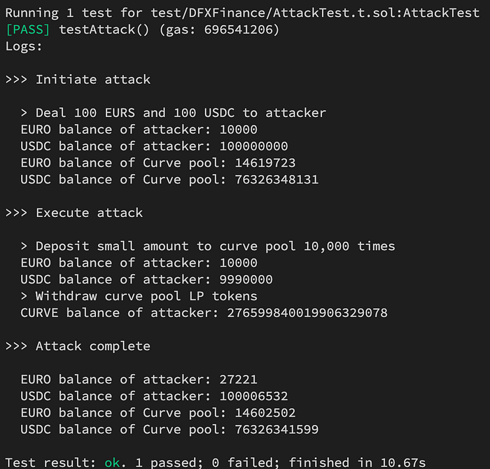
Task: Click the '>>> Initiate attack' header
Action: click(78, 79)
